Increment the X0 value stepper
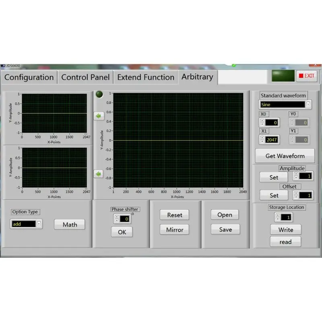The width and height of the screenshot is (322, 322). (262, 120)
